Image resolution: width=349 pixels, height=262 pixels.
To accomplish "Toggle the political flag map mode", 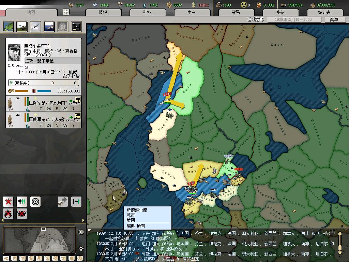I will pos(14,258).
